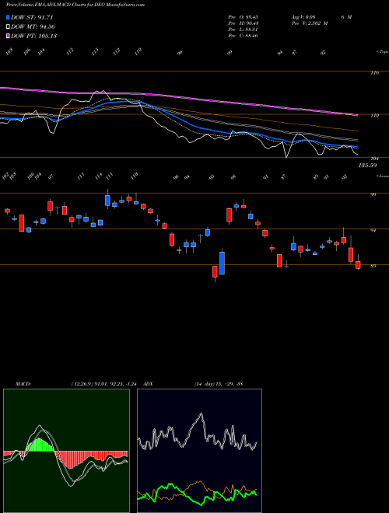The height and width of the screenshot is (513, 389).
Task: Select the 'DOW PT: 105.13' legend label
Action: point(34,36)
